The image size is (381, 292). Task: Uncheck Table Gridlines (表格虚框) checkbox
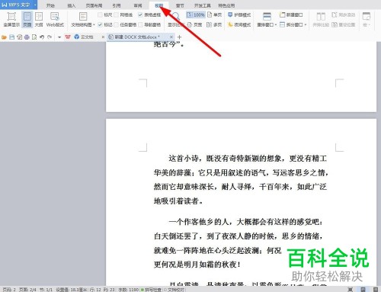[140, 14]
